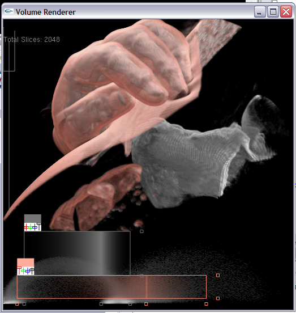
Task: Click the red channel slider under the pink swatch
Action: [x=19, y=270]
